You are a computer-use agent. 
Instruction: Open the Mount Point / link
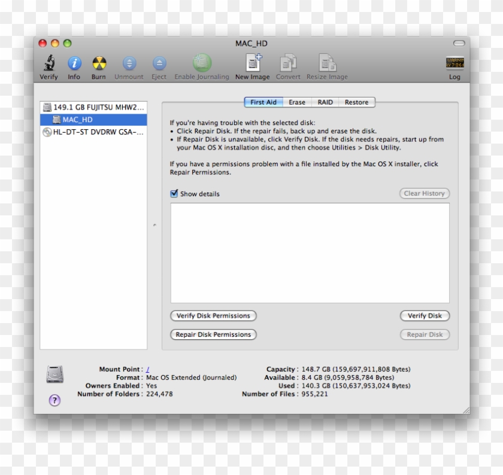(147, 369)
